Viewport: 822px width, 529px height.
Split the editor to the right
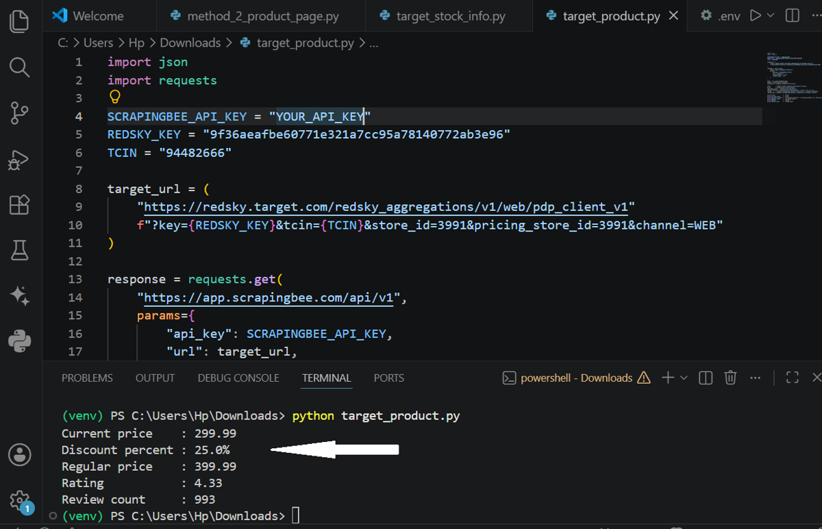(x=793, y=15)
